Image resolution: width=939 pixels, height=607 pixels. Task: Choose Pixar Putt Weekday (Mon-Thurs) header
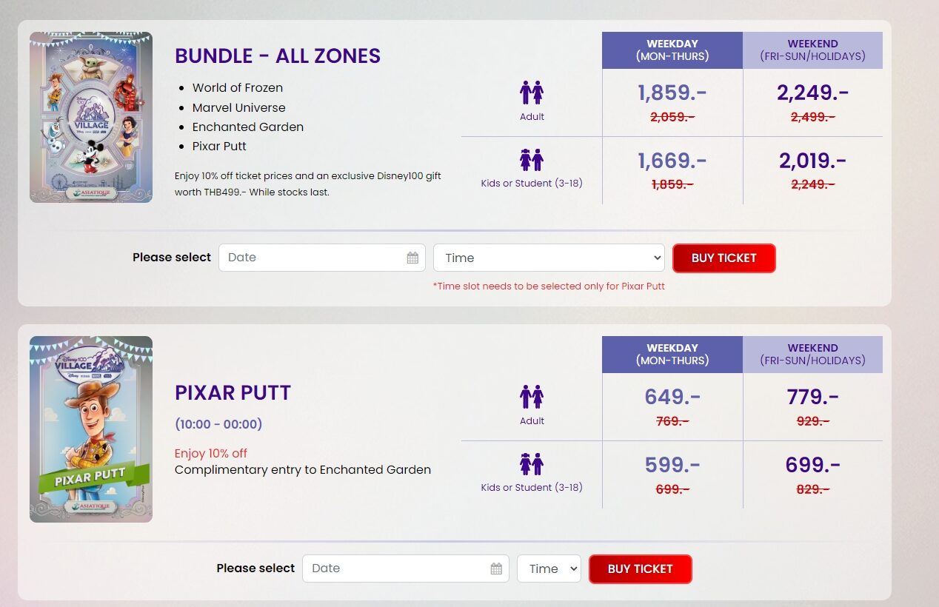(x=672, y=354)
